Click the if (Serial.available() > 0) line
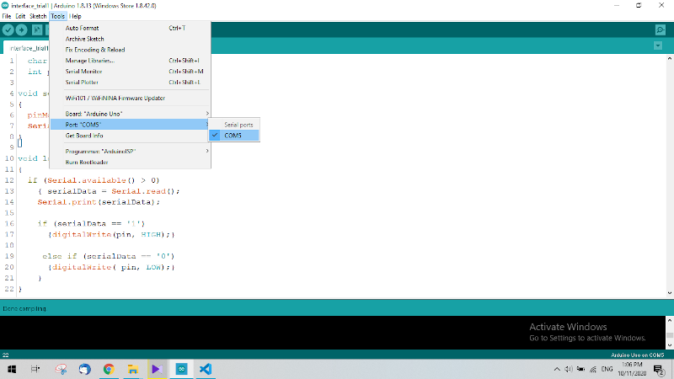 coord(94,180)
